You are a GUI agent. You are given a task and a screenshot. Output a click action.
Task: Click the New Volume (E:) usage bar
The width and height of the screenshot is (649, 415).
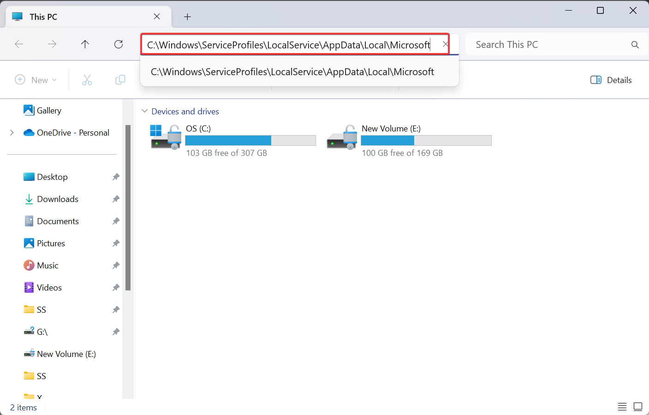coord(426,140)
